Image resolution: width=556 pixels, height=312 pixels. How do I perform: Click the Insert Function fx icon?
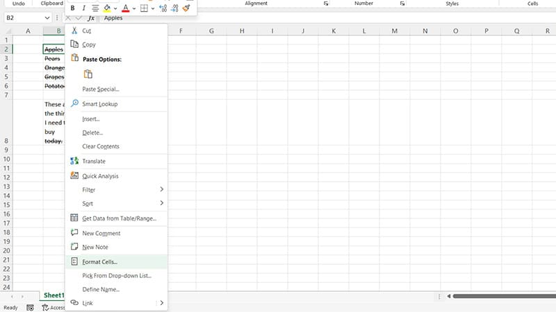[x=91, y=18]
